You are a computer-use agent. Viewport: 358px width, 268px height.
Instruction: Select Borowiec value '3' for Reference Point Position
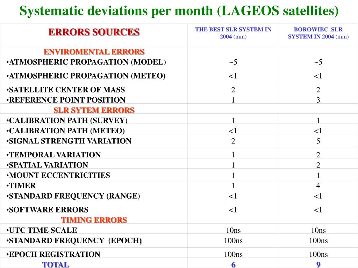pyautogui.click(x=318, y=100)
